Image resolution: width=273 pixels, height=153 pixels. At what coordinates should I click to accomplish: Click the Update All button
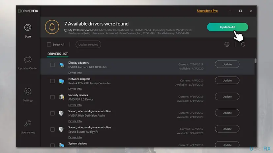[228, 27]
